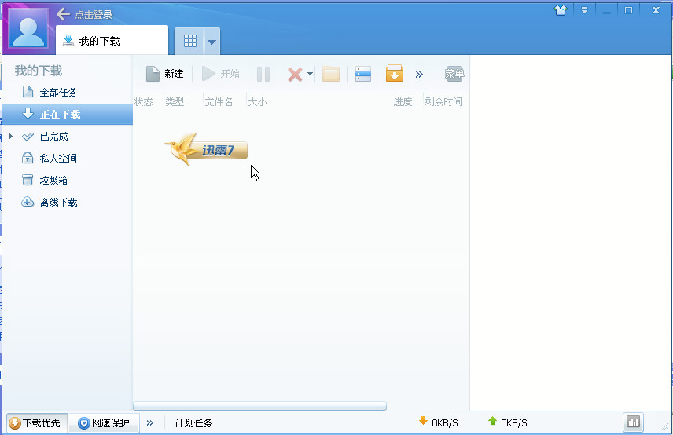This screenshot has width=673, height=435.
Task: Open 计划任务 scheduled tasks
Action: [x=193, y=423]
